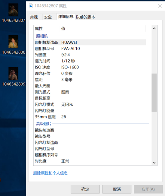Select the 测光模式 图案 row
Screen dimensions: 165x196
click(x=90, y=92)
